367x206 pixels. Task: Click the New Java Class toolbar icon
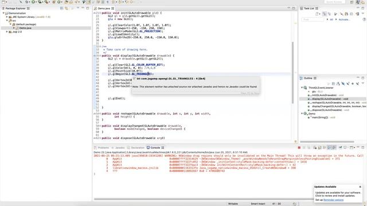point(59,2)
